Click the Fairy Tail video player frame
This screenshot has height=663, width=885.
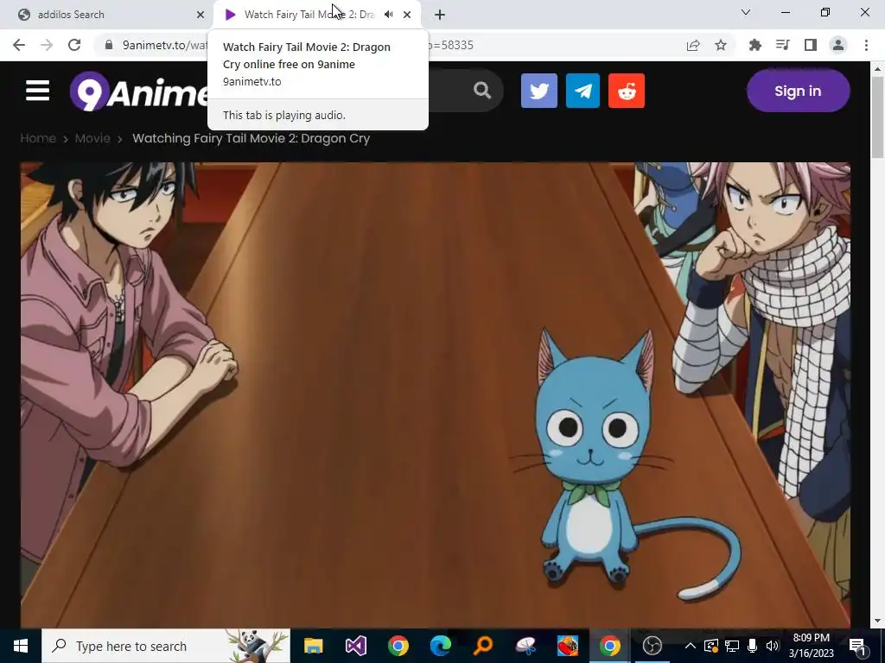point(436,395)
